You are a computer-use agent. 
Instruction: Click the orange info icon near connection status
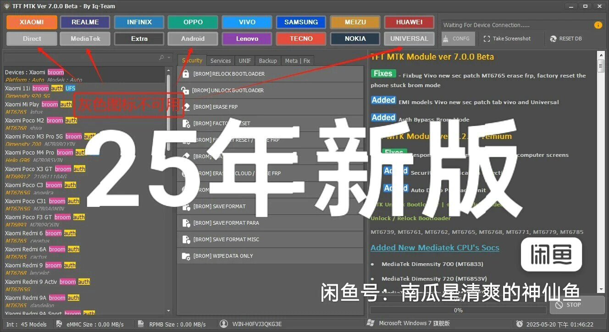(x=598, y=25)
